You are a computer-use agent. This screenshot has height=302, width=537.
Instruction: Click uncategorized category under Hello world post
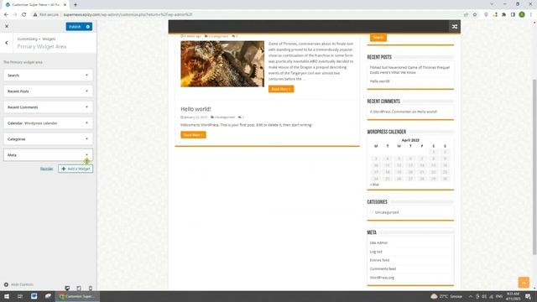coord(225,117)
